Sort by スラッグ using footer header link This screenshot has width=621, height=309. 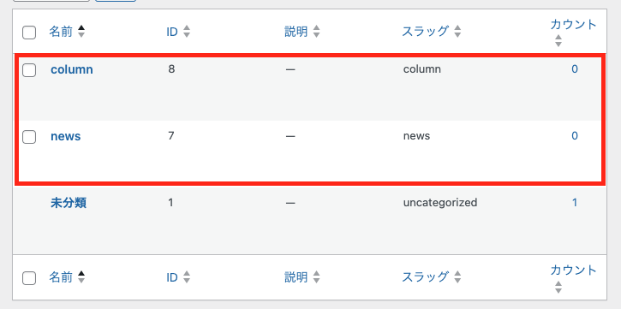[x=426, y=277]
